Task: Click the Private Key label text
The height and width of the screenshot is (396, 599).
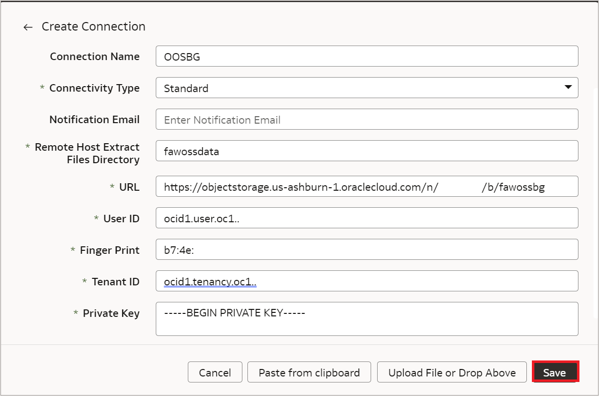Action: (x=111, y=313)
